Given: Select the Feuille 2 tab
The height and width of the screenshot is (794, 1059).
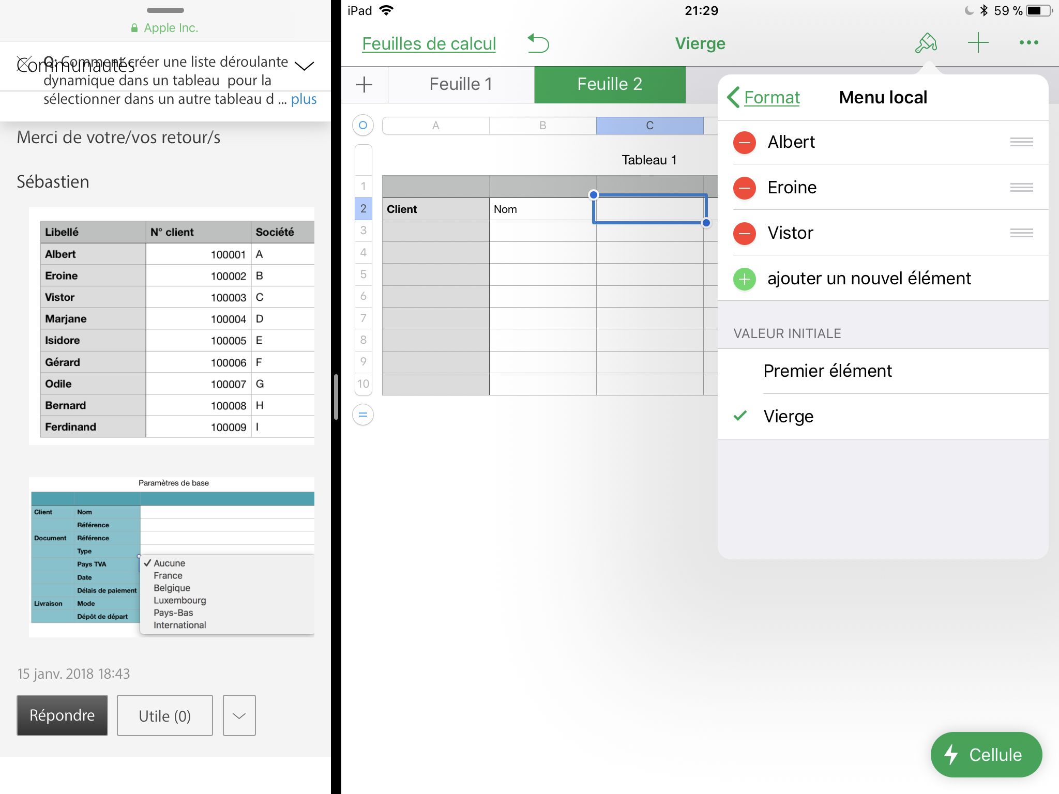Looking at the screenshot, I should 610,84.
